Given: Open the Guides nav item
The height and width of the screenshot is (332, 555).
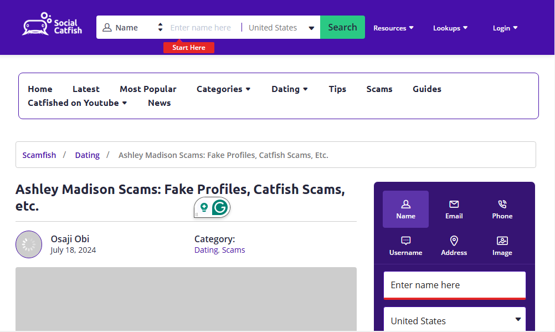Looking at the screenshot, I should click(427, 89).
